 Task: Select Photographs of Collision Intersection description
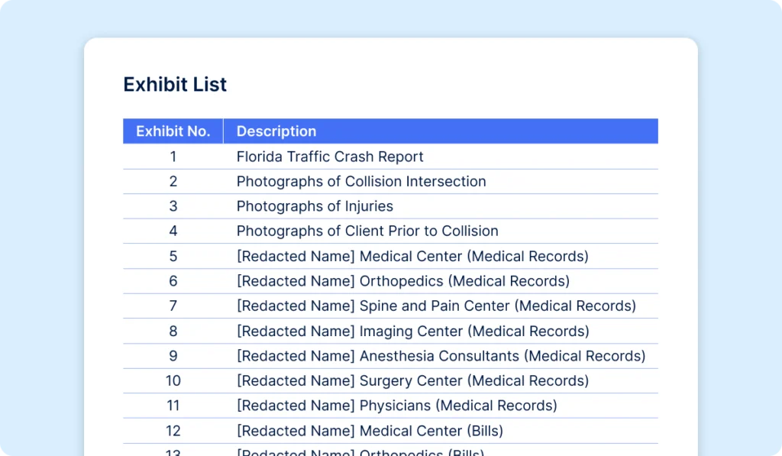pyautogui.click(x=361, y=182)
